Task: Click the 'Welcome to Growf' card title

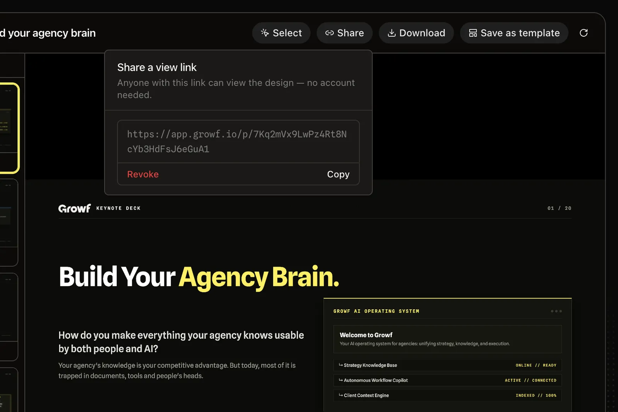Action: click(366, 335)
